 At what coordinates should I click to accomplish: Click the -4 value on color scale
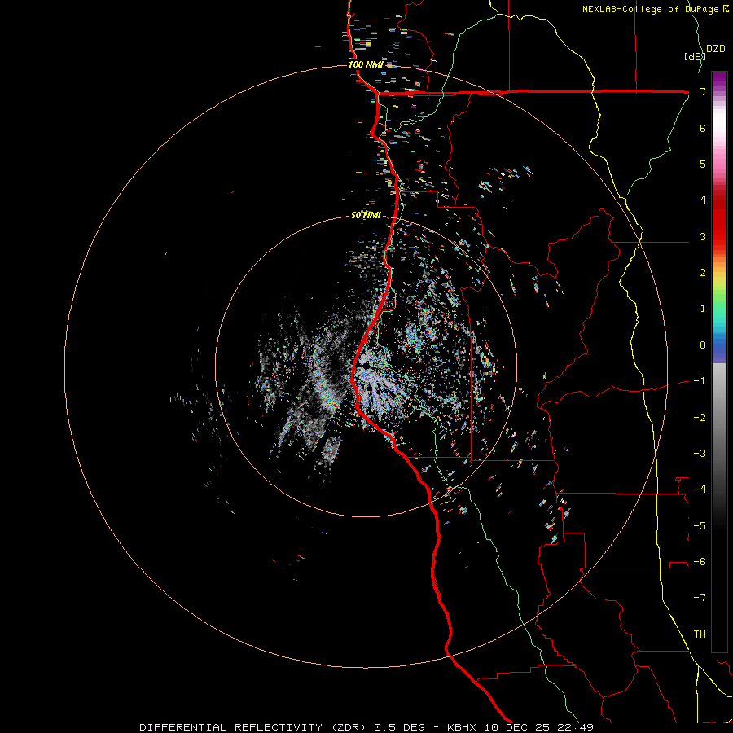coord(700,489)
